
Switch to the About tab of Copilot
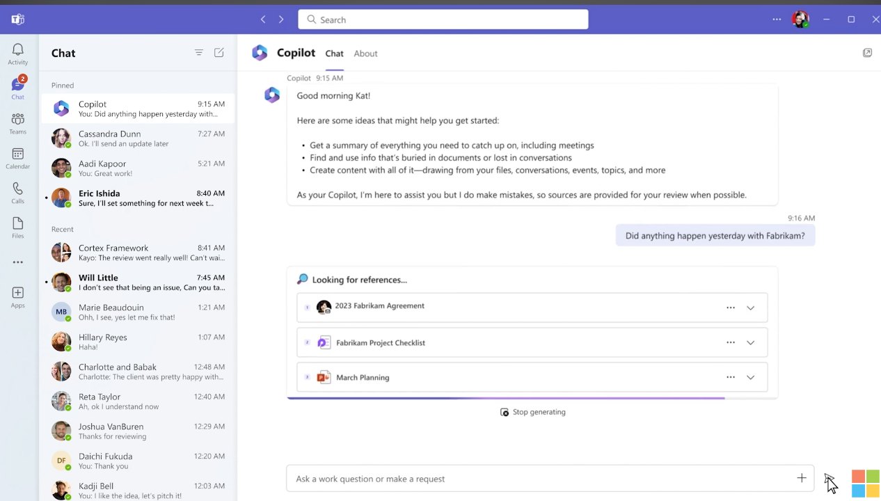[x=365, y=53]
